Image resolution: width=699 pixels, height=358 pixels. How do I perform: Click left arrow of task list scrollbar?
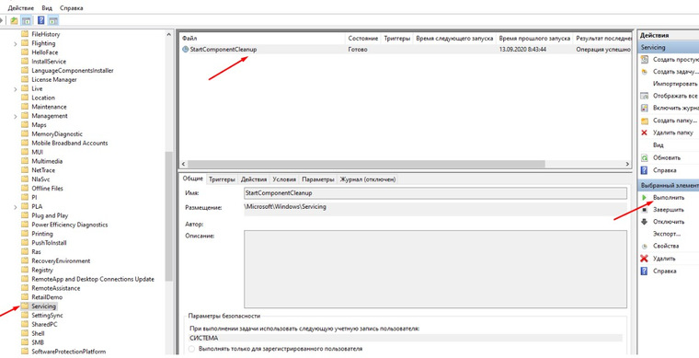click(183, 164)
